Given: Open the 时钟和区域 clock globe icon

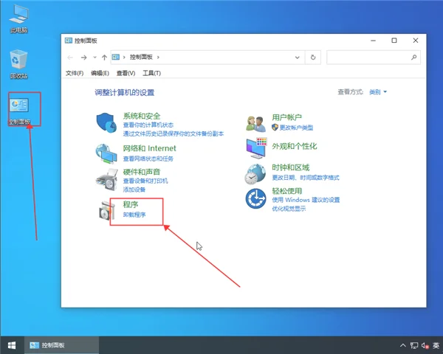Looking at the screenshot, I should coord(255,174).
